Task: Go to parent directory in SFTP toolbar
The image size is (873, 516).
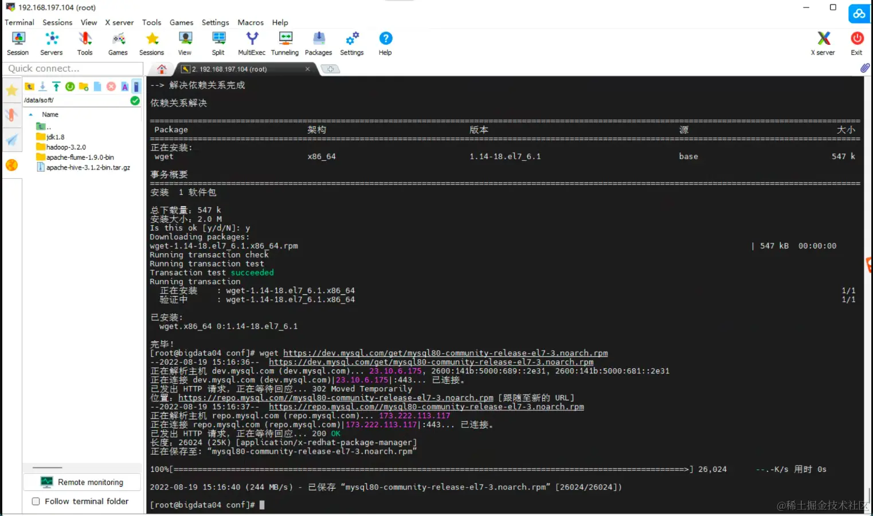Action: point(29,86)
